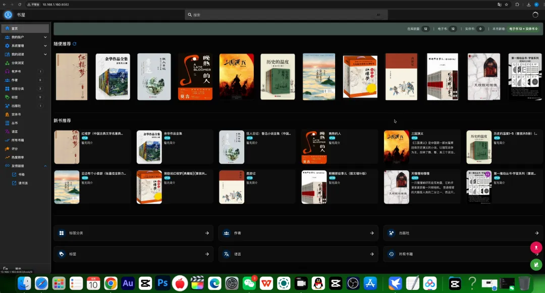The height and width of the screenshot is (293, 545).
Task: Collapse the 友情链接 links section
Action: [25, 166]
